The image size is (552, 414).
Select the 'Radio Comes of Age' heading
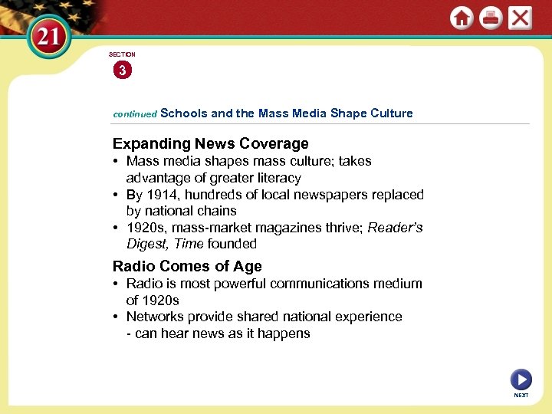pos(187,266)
